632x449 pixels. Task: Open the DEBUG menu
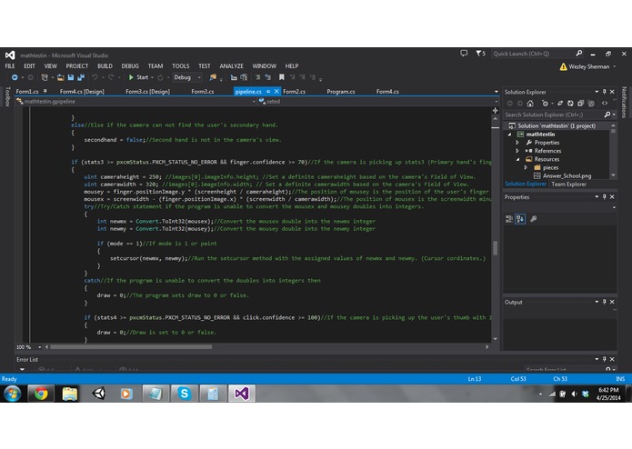[130, 66]
